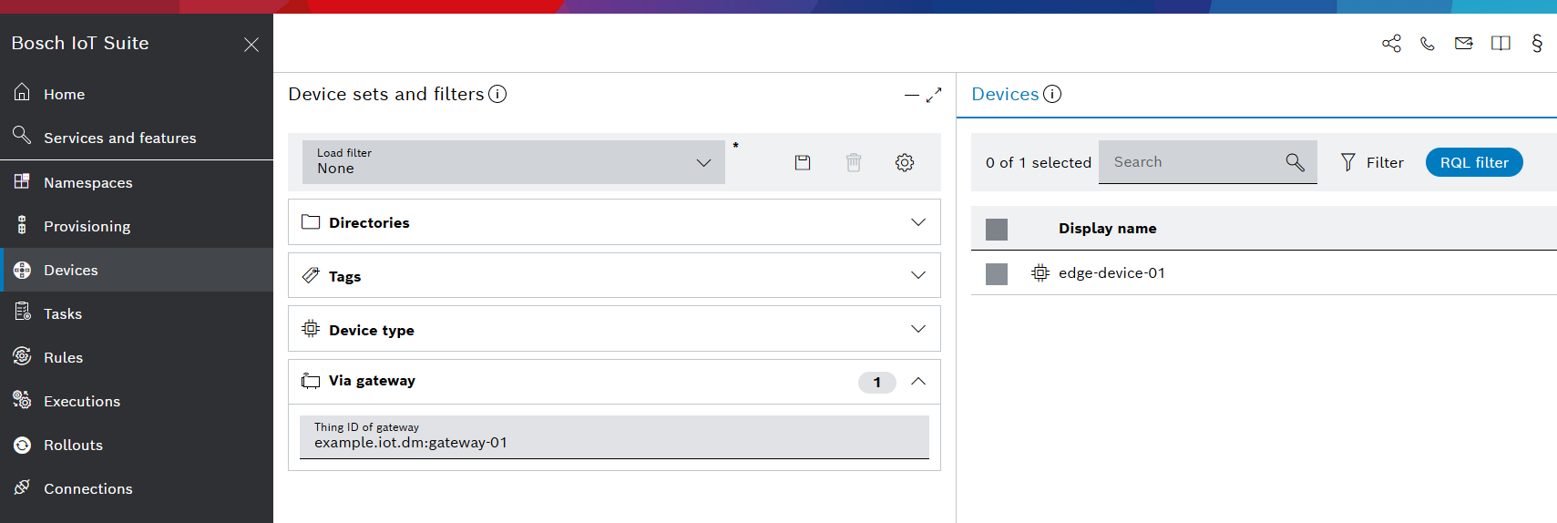
Task: Click the Namespaces grid icon
Action: tap(22, 180)
